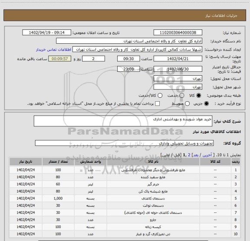Select the row دستمال توالت

point(125,206)
